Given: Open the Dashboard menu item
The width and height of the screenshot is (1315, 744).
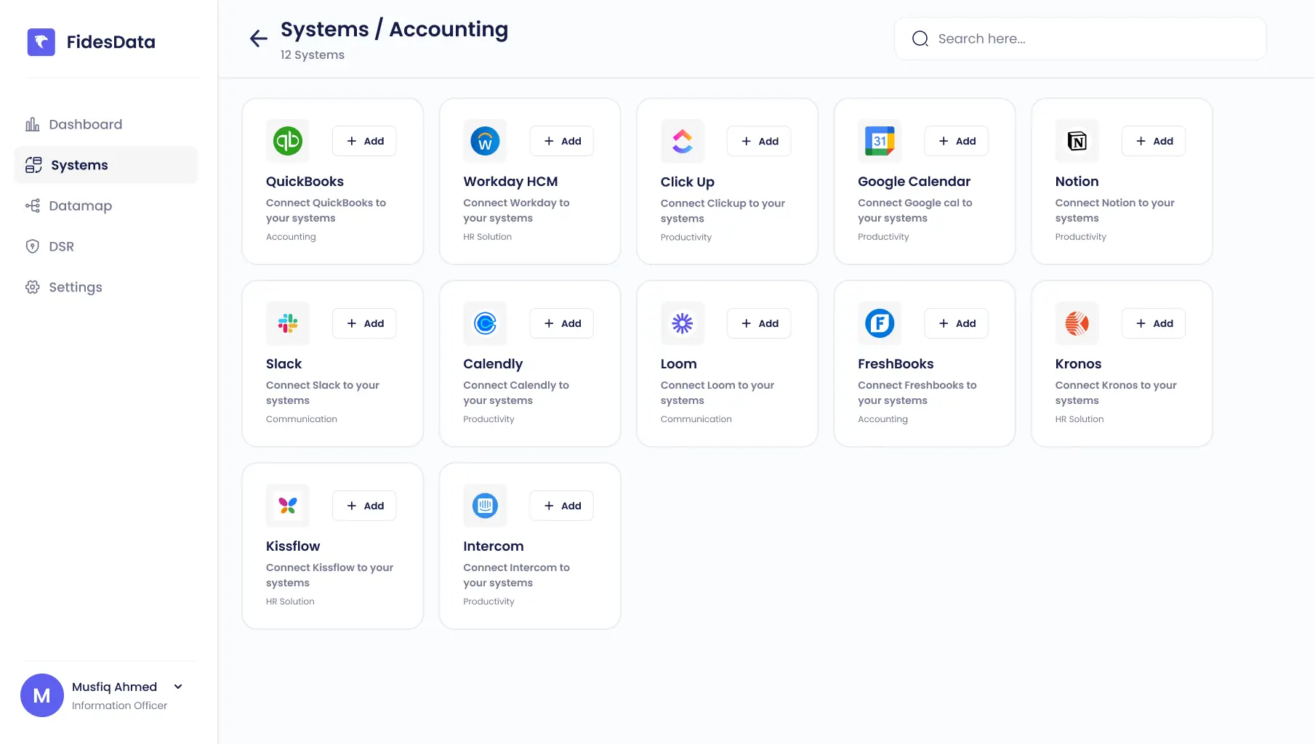Looking at the screenshot, I should (x=85, y=124).
